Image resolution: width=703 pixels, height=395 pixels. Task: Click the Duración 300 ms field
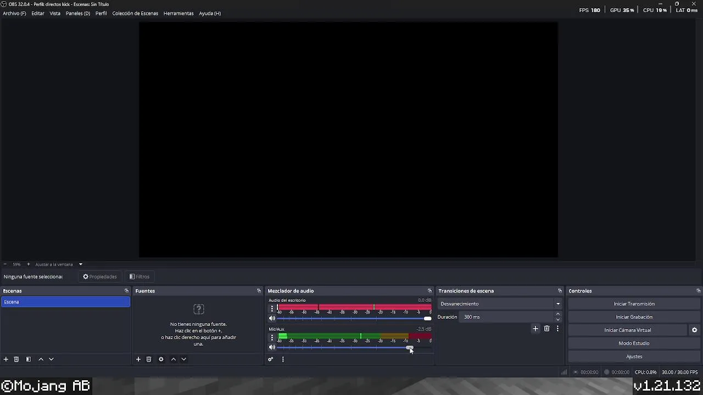click(507, 317)
